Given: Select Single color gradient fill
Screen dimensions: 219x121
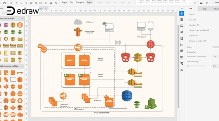Looking at the screenshot, I should (x=198, y=30).
